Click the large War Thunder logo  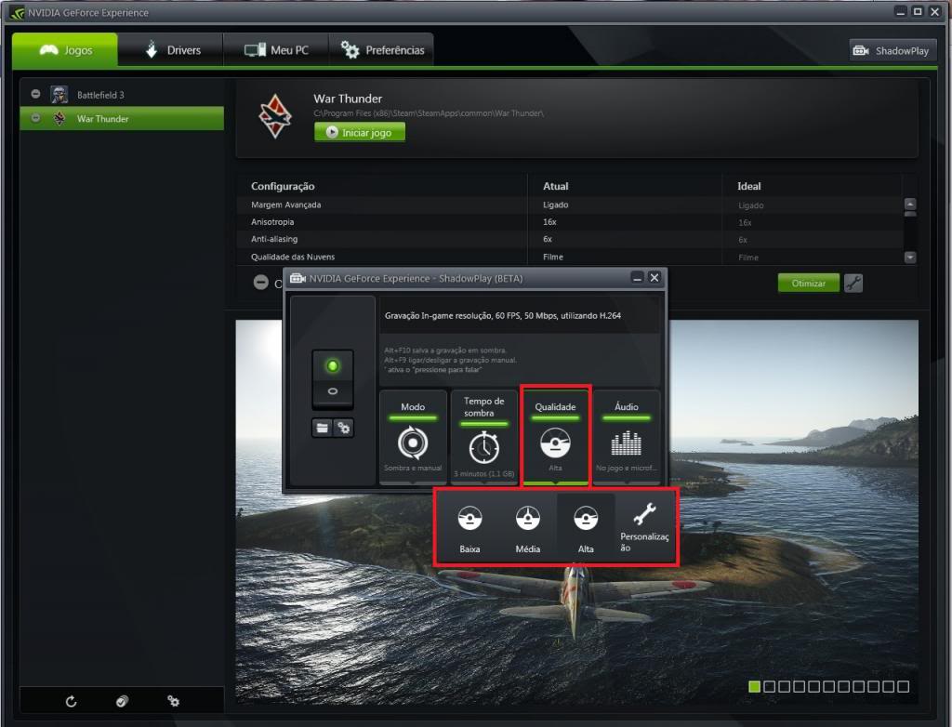coord(275,116)
